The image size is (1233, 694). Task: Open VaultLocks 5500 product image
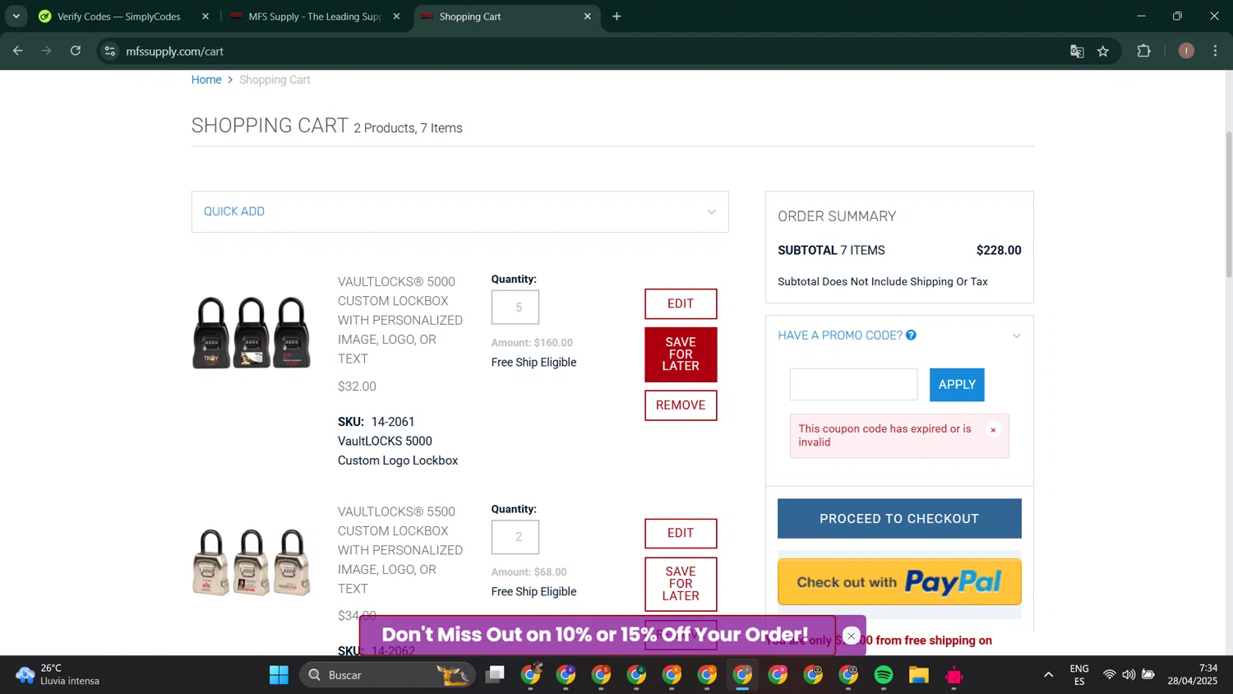[x=252, y=562]
